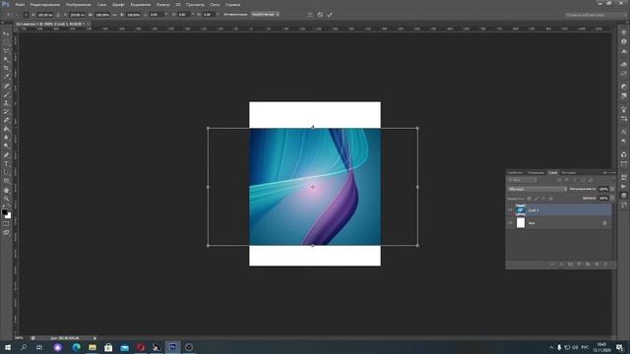Click the reference point locator grid
The image size is (630, 354).
(26, 15)
